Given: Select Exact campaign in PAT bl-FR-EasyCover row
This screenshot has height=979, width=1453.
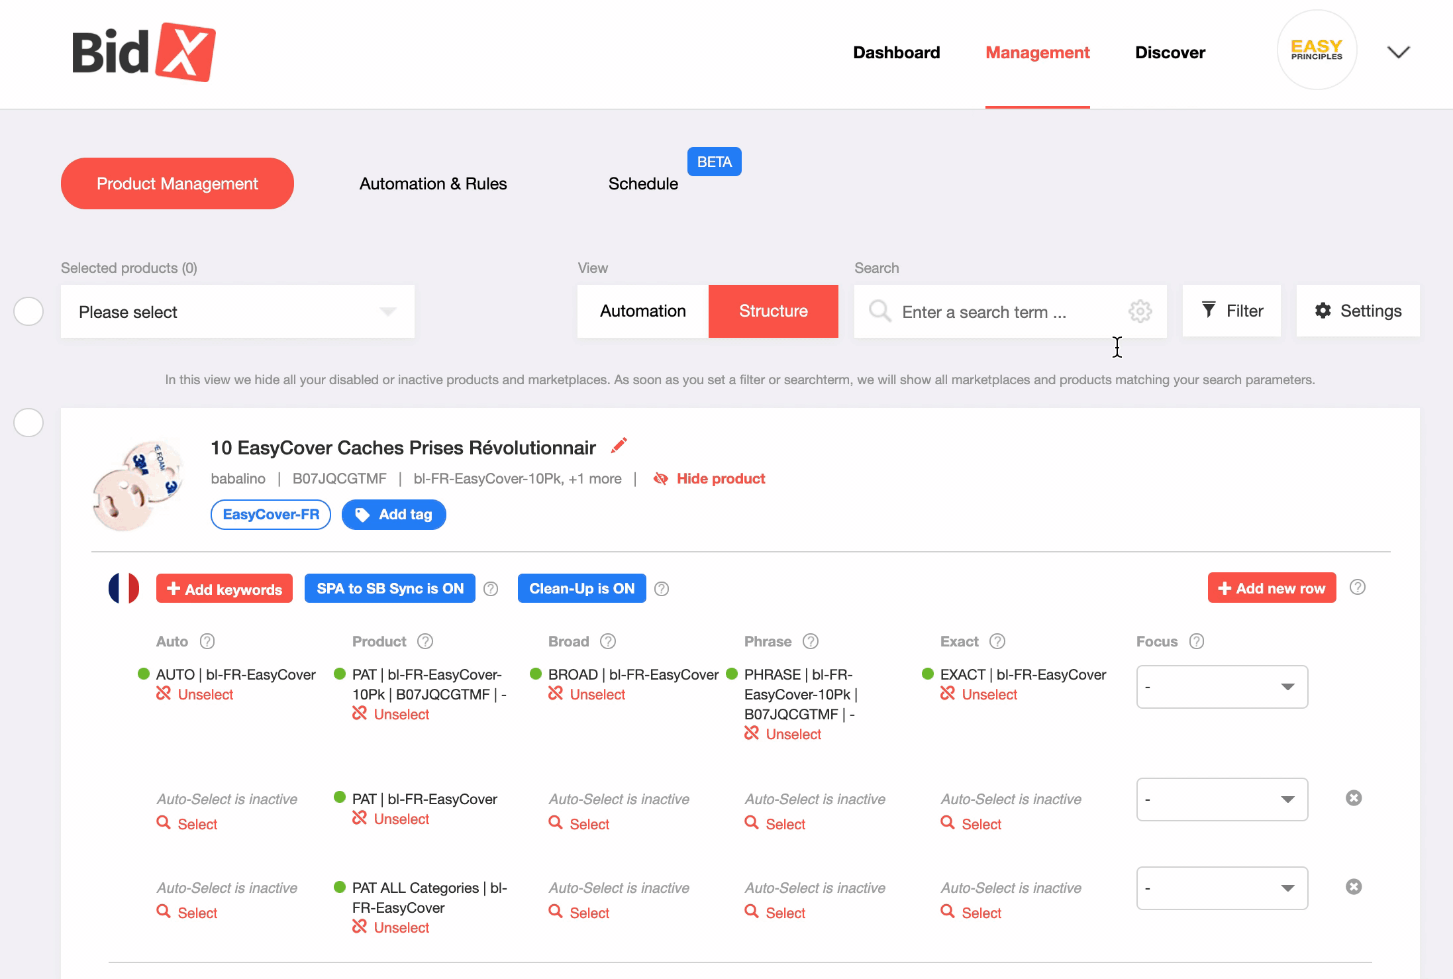Looking at the screenshot, I should pyautogui.click(x=972, y=824).
